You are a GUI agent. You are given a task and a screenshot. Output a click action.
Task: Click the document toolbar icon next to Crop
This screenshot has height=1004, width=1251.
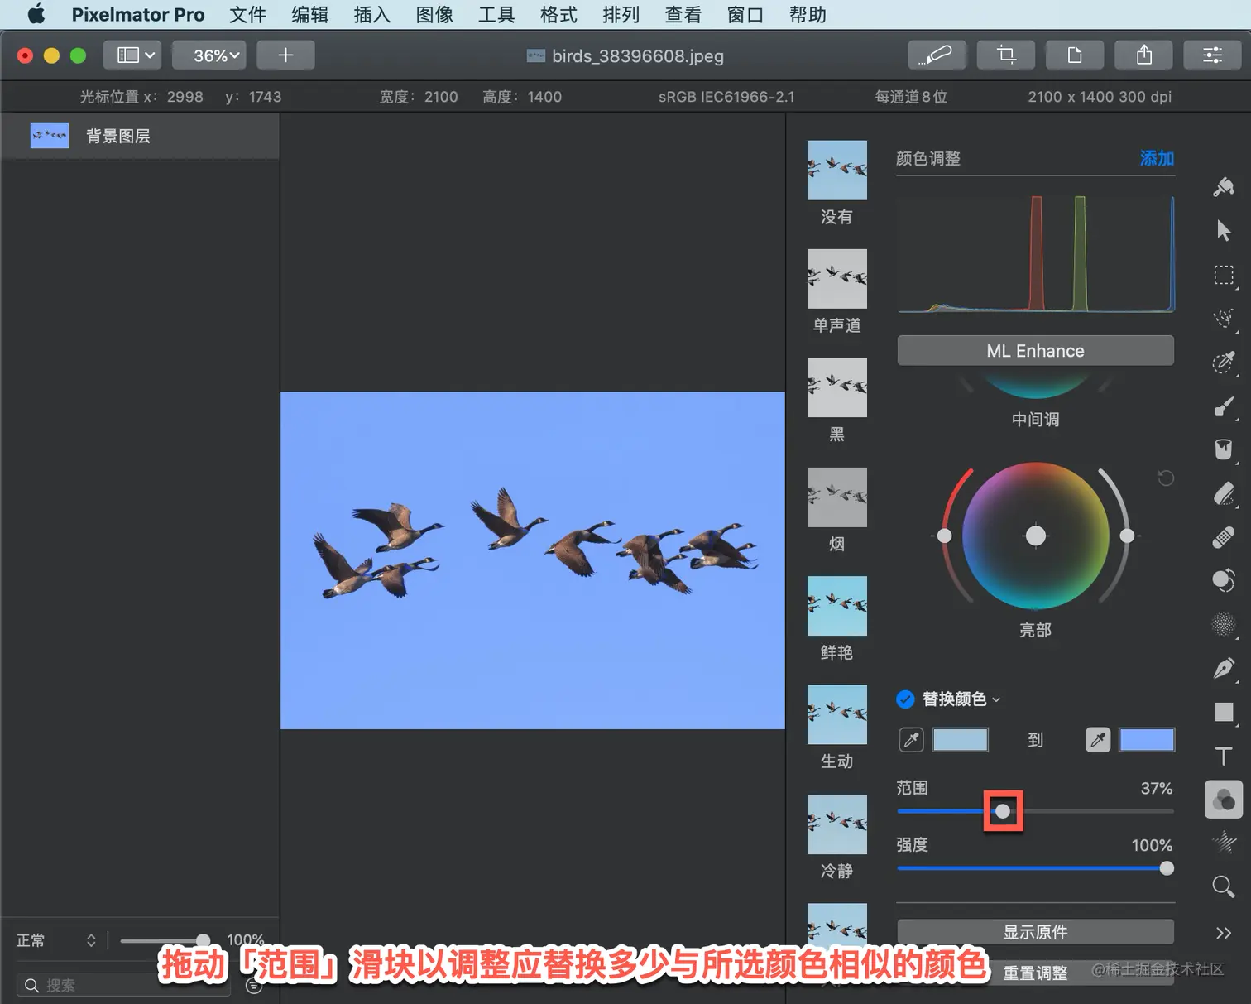tap(1075, 55)
